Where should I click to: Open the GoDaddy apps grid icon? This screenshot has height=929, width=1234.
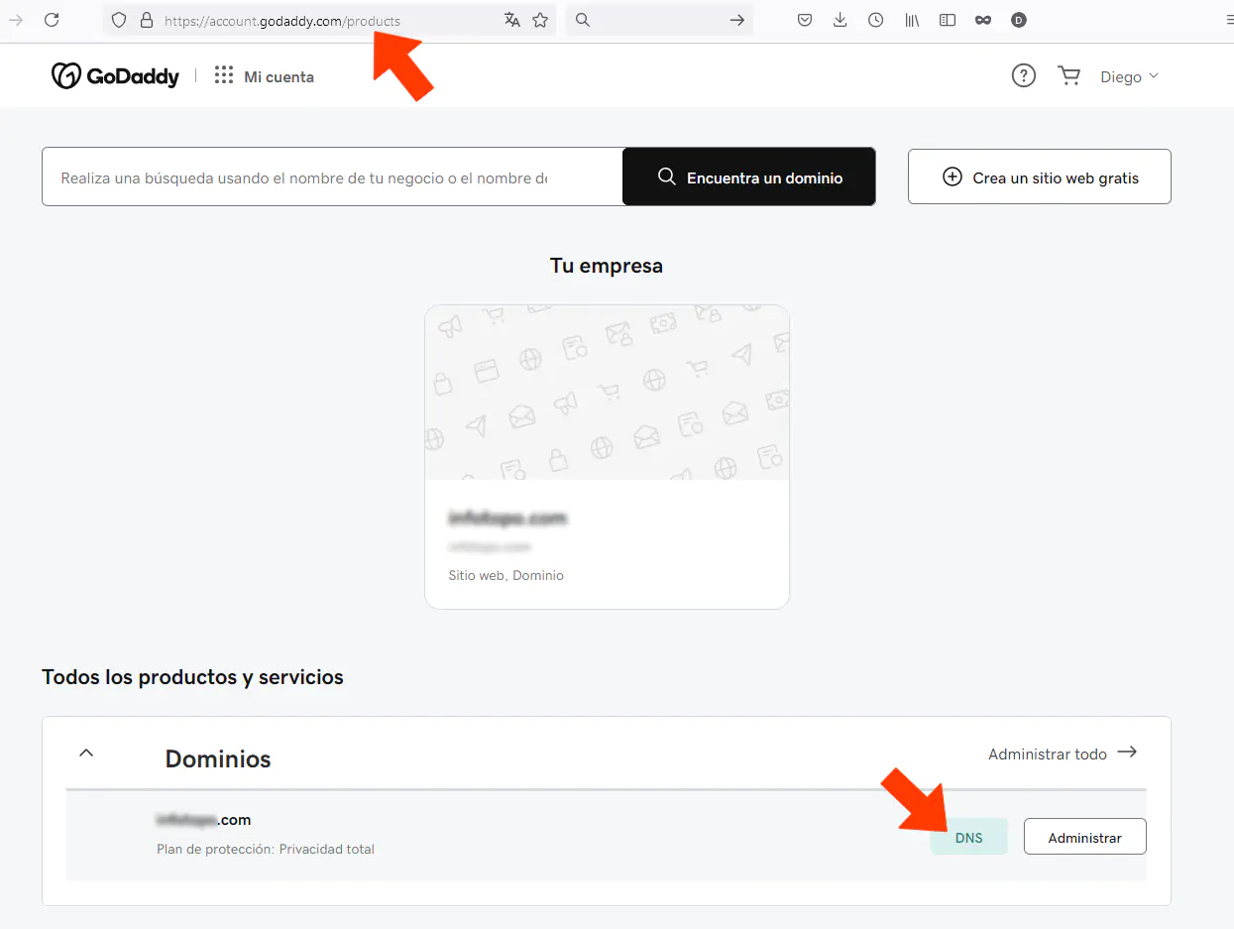pyautogui.click(x=223, y=75)
